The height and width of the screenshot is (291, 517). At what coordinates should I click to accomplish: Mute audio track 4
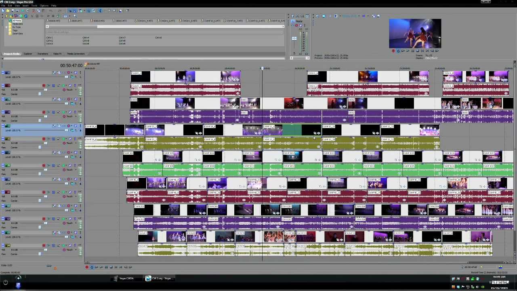pos(71,112)
